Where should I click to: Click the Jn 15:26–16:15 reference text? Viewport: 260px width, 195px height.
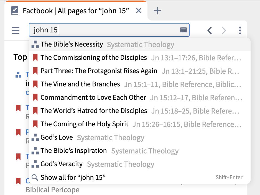click(157, 124)
